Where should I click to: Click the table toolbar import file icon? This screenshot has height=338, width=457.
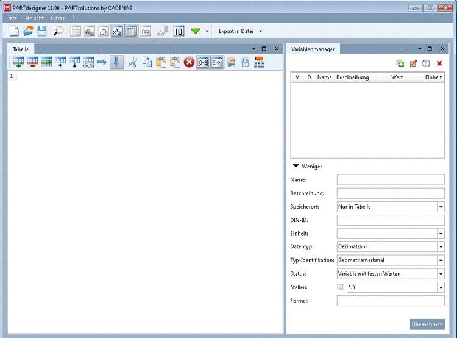232,62
